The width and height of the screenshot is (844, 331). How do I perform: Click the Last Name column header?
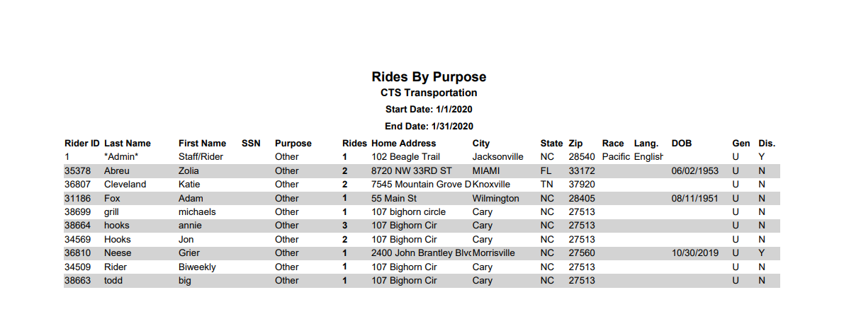tap(128, 144)
